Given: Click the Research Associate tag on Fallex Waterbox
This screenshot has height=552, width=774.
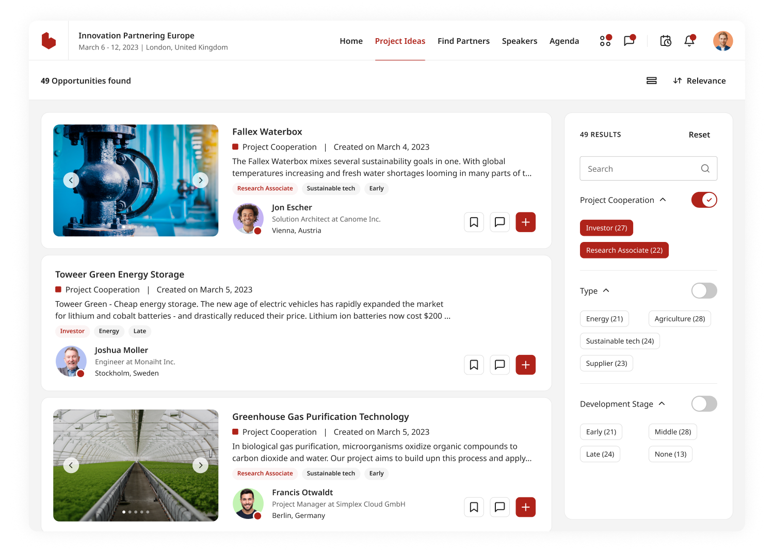Looking at the screenshot, I should [265, 188].
